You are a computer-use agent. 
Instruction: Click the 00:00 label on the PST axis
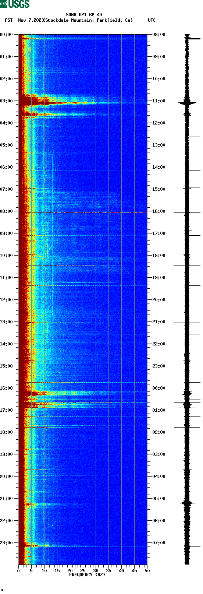6,35
